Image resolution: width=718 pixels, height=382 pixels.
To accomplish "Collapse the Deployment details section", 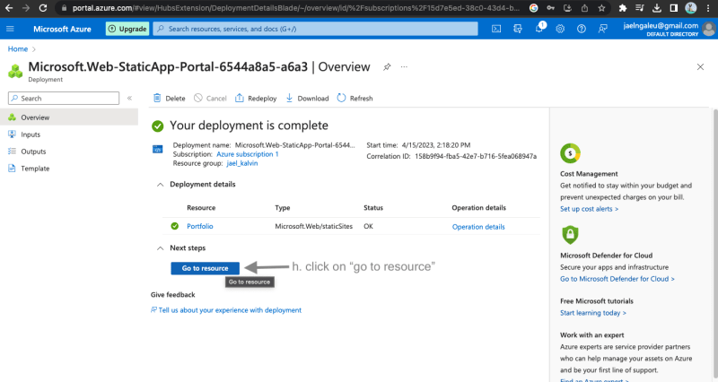I will (x=160, y=185).
